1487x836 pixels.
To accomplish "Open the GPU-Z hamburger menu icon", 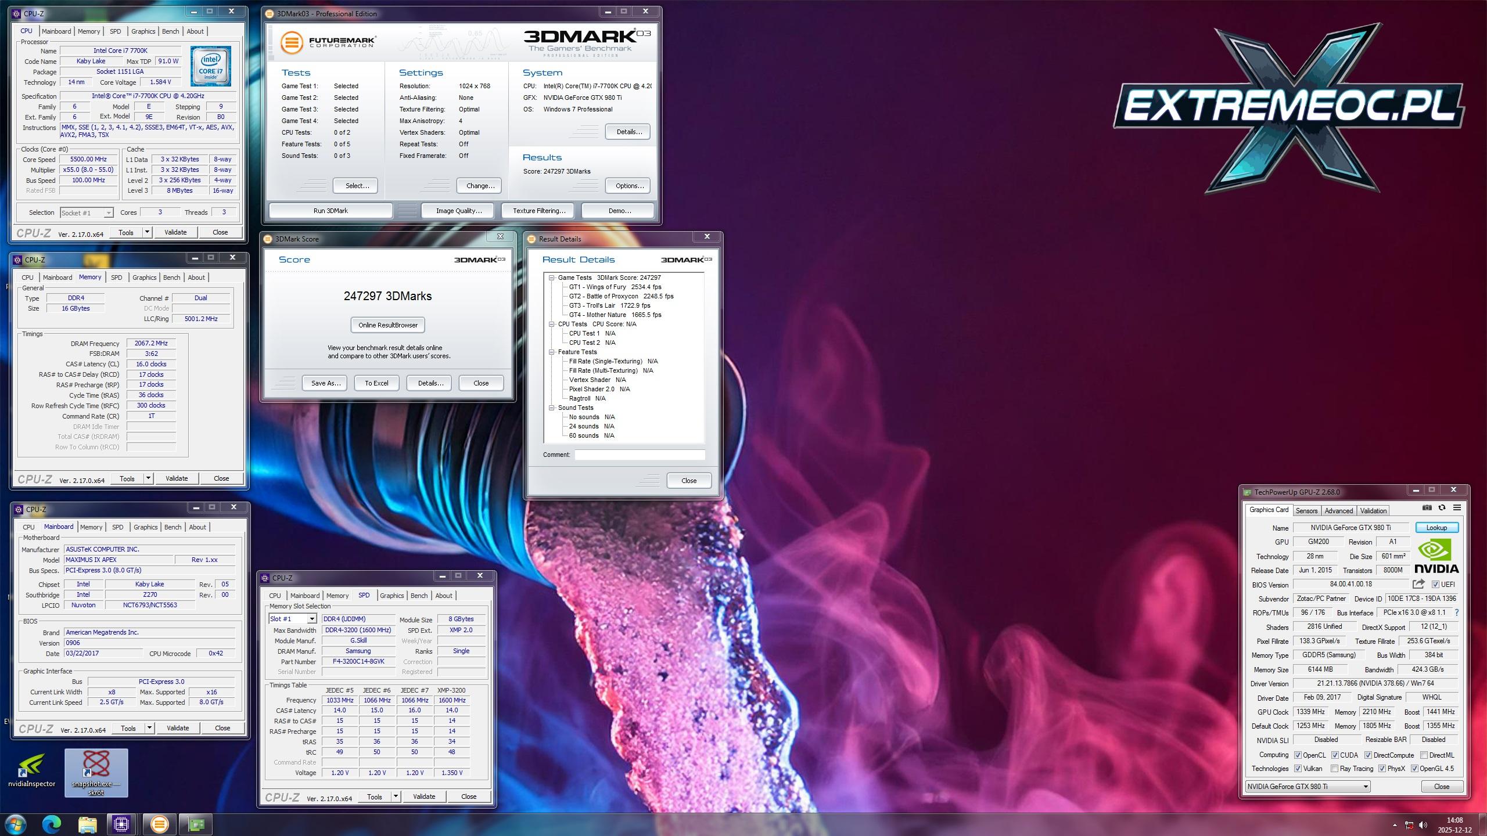I will pos(1457,507).
